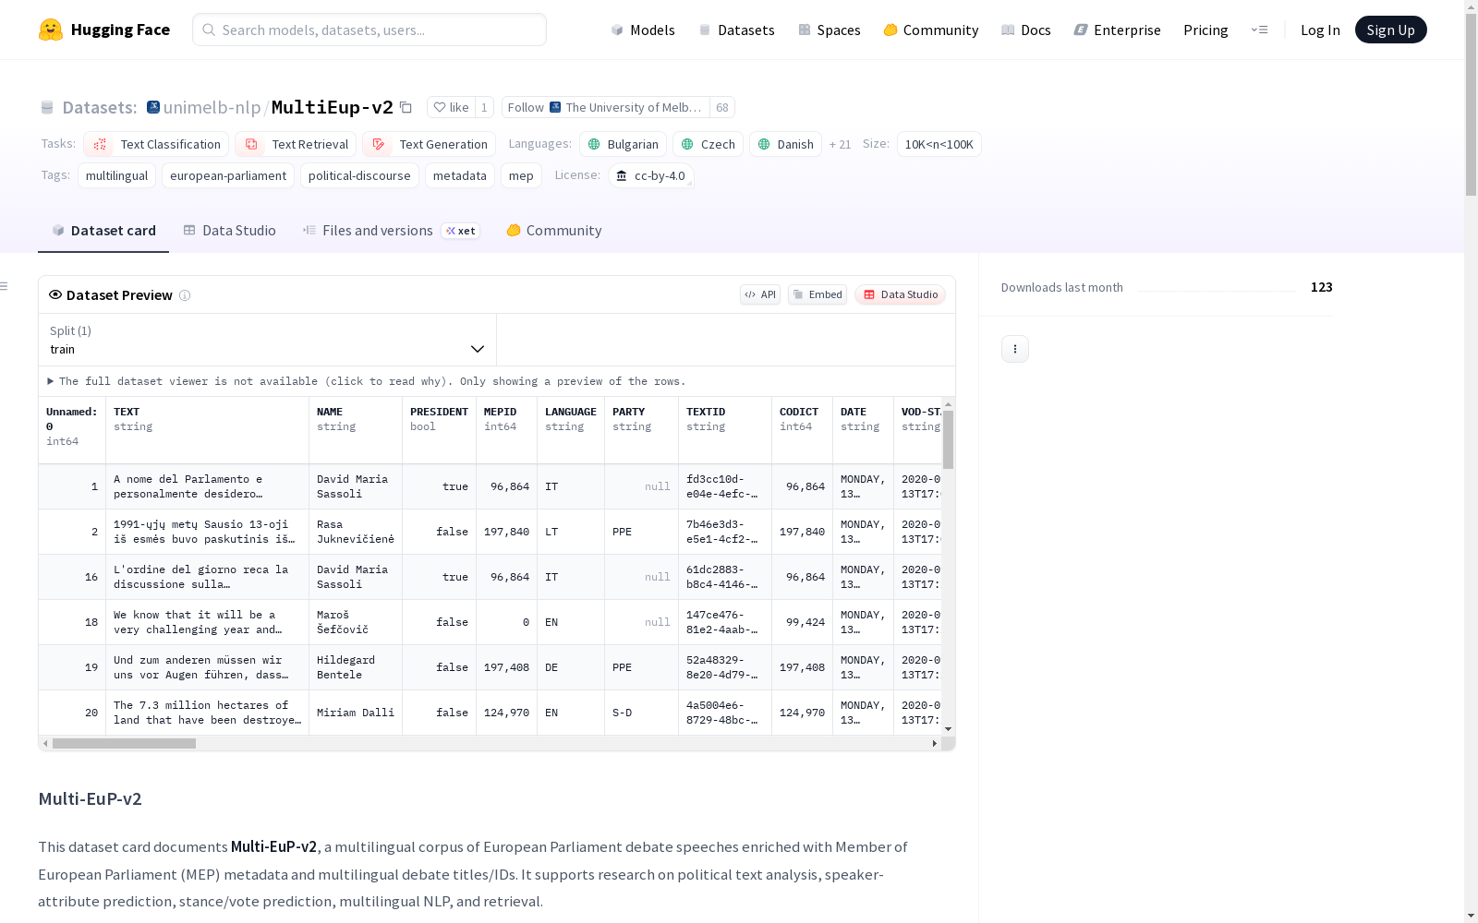Screen dimensions: 1478x923
Task: Click the Hugging Face logo icon
Action: click(51, 30)
